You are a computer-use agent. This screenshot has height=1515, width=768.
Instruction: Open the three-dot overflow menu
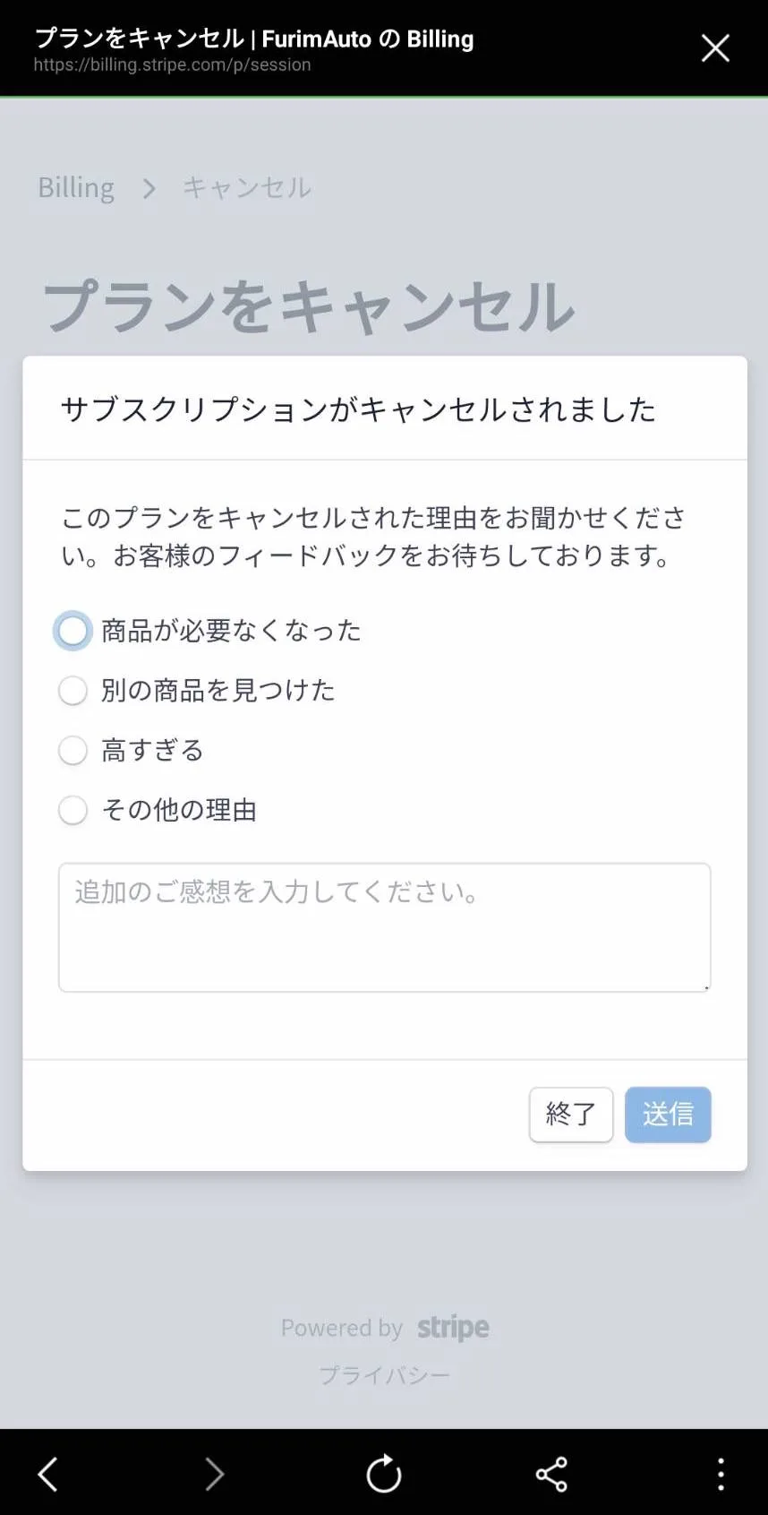pyautogui.click(x=721, y=1474)
